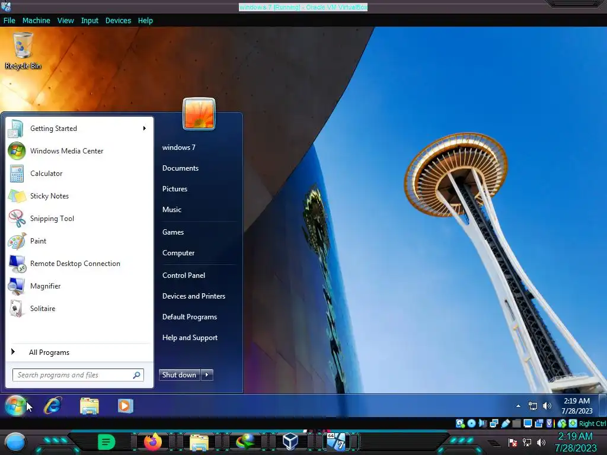Viewport: 607px width, 455px height.
Task: Open Documents from Start menu
Action: click(180, 168)
